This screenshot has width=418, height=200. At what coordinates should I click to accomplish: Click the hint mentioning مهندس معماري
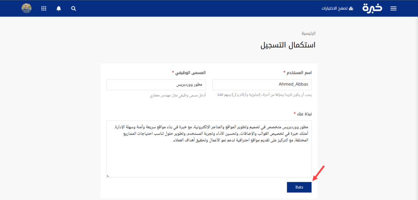coord(178,95)
